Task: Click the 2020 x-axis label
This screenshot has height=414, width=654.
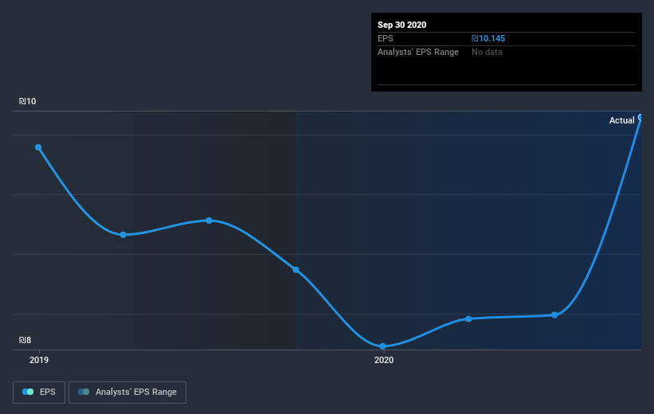Action: [384, 360]
